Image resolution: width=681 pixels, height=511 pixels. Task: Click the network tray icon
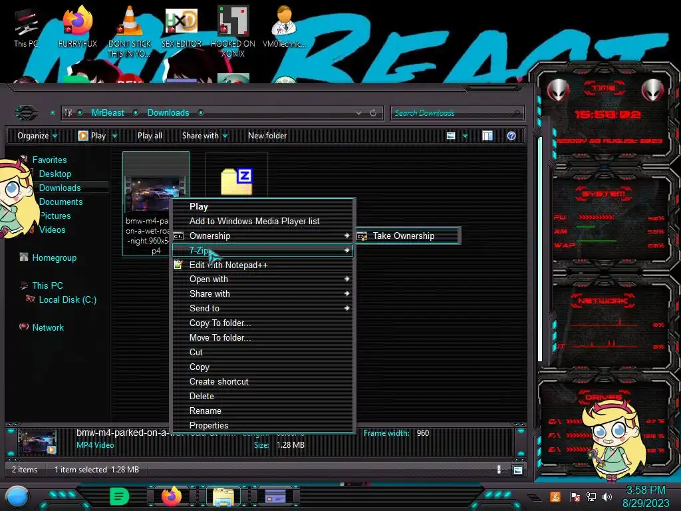tap(591, 496)
